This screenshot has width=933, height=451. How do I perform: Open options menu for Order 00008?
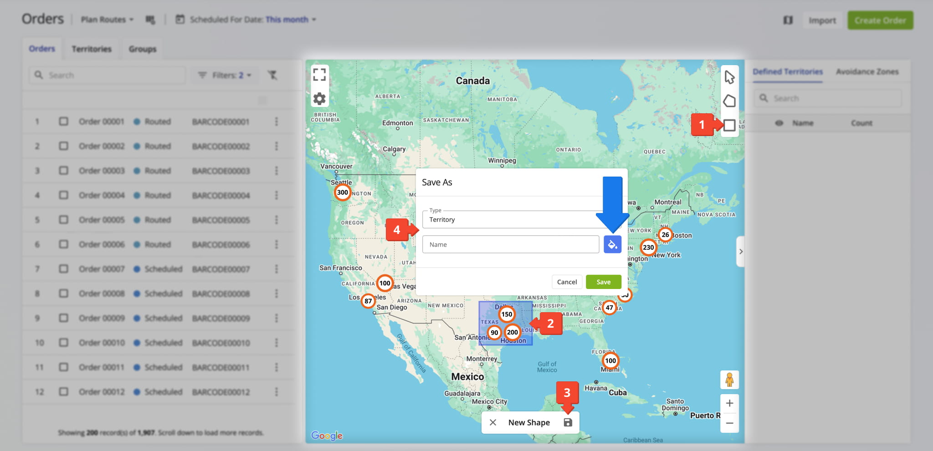[277, 294]
